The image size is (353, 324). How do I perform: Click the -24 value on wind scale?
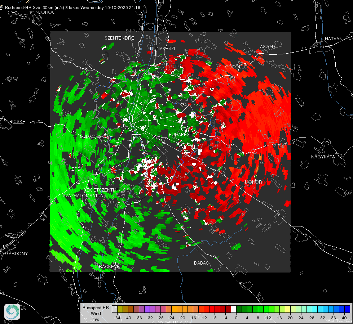(x=171, y=318)
